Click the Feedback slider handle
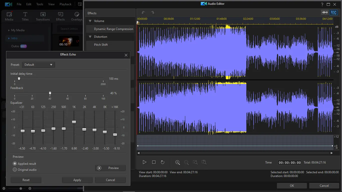This screenshot has width=342, height=192. (x=50, y=93)
